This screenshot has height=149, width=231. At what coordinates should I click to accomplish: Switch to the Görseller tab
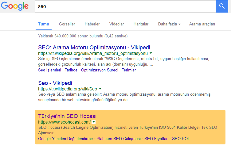pyautogui.click(x=67, y=24)
